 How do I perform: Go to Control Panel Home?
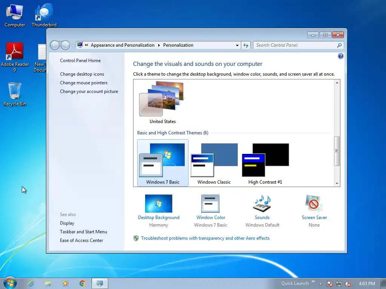pos(80,61)
